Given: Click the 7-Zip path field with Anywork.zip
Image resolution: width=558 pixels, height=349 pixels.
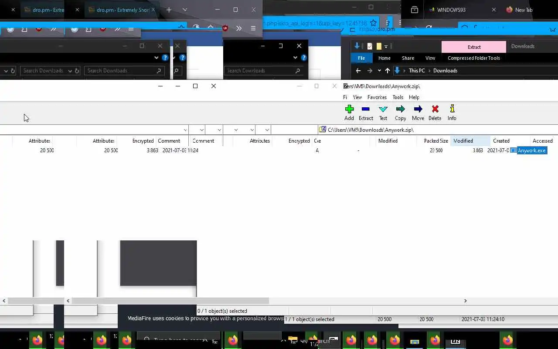Looking at the screenshot, I should pos(438,130).
